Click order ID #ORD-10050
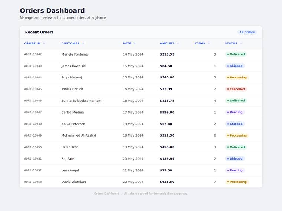Viewport: 282px width, 211px height. tap(33, 147)
